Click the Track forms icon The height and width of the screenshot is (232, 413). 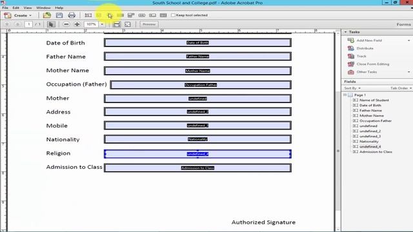coord(350,56)
